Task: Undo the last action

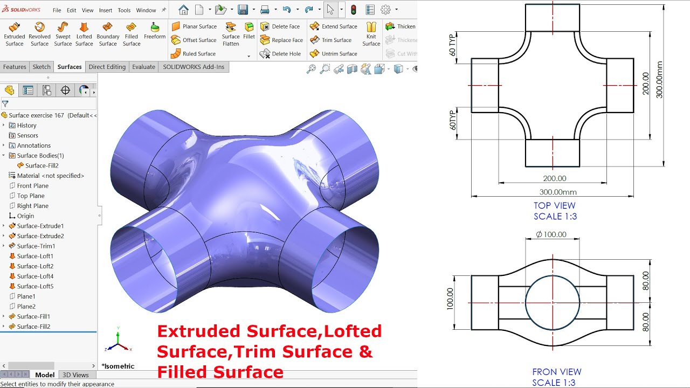Action: (287, 10)
